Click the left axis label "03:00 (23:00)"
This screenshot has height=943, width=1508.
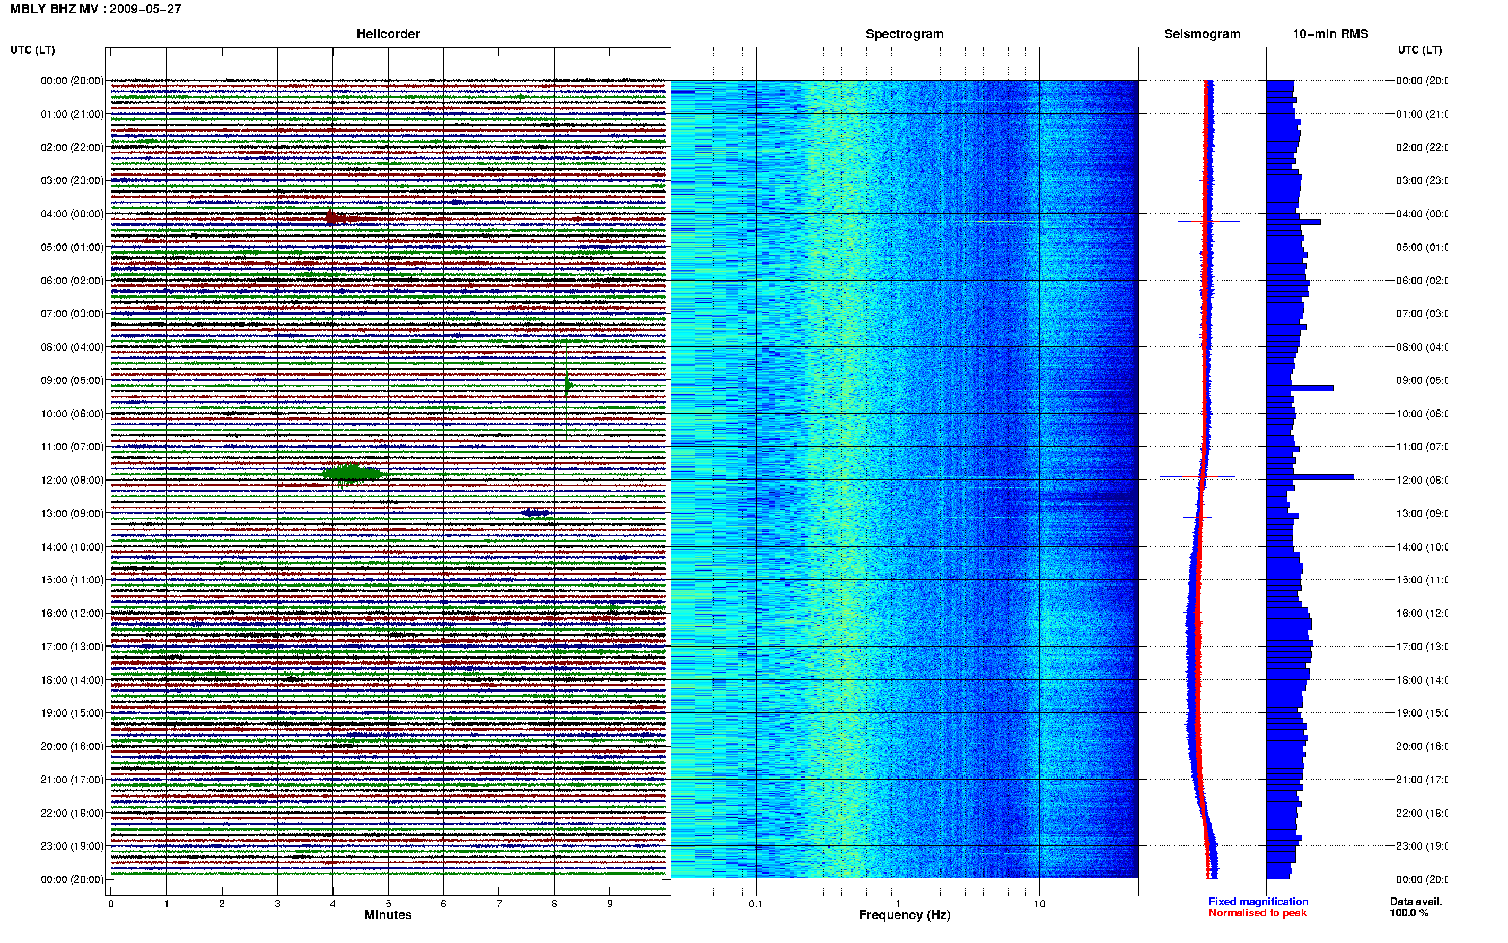click(x=72, y=180)
